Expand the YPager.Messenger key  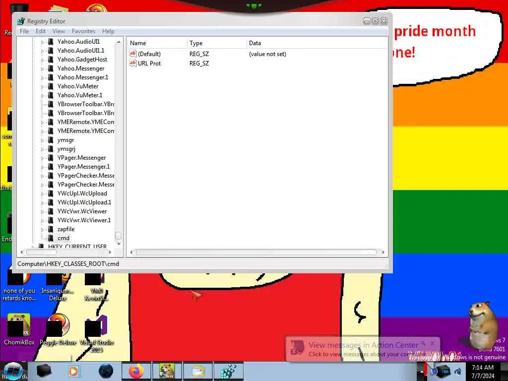(42, 158)
